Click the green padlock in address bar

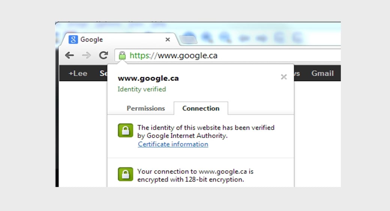(122, 56)
